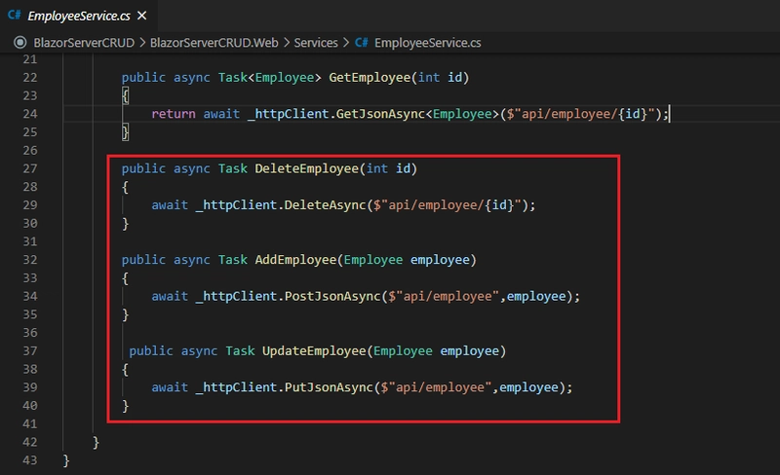Click the closing brace on line 43
The image size is (780, 475).
pos(65,459)
